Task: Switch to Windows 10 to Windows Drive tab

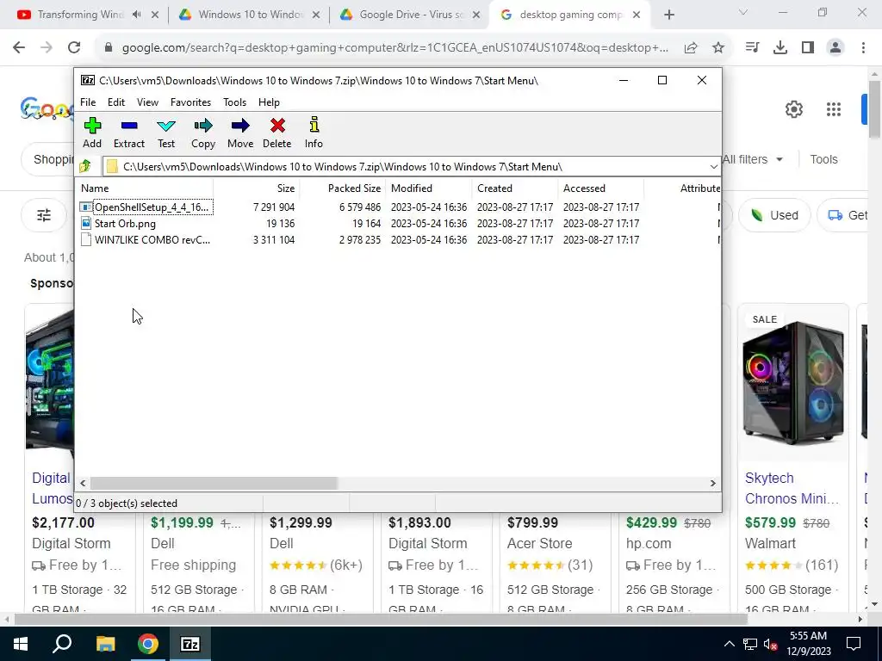Action: pos(251,15)
